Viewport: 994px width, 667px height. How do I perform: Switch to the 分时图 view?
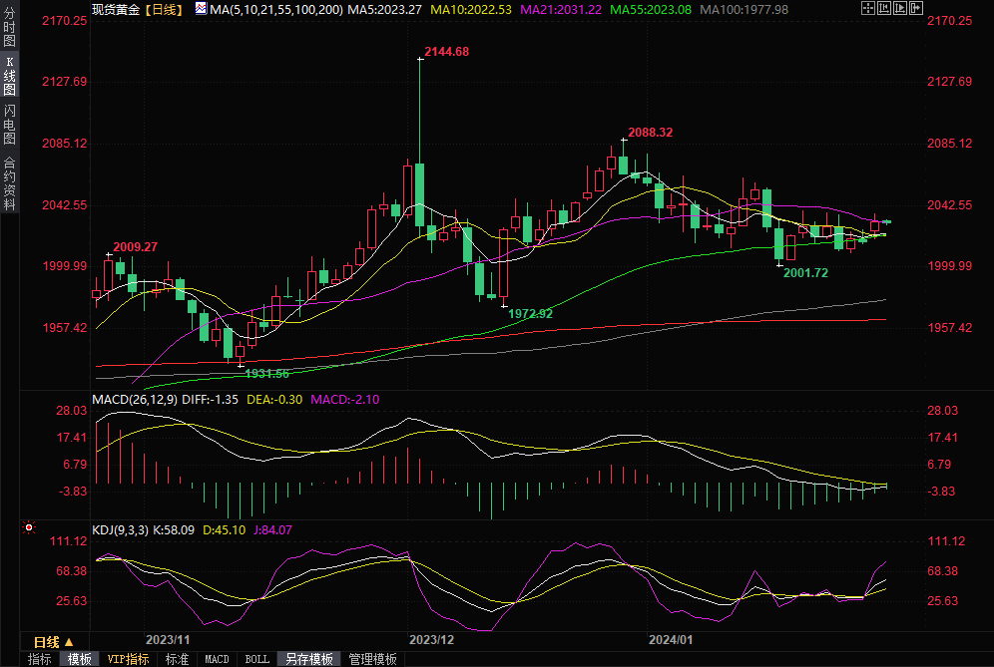pyautogui.click(x=10, y=31)
